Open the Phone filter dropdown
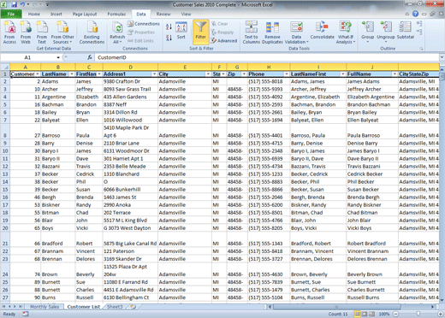The image size is (445, 318). click(x=287, y=74)
